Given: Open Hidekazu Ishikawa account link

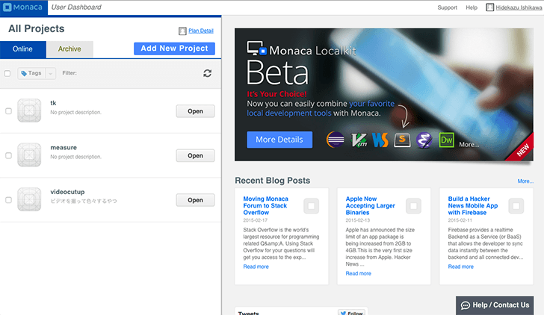Looking at the screenshot, I should click(519, 7).
